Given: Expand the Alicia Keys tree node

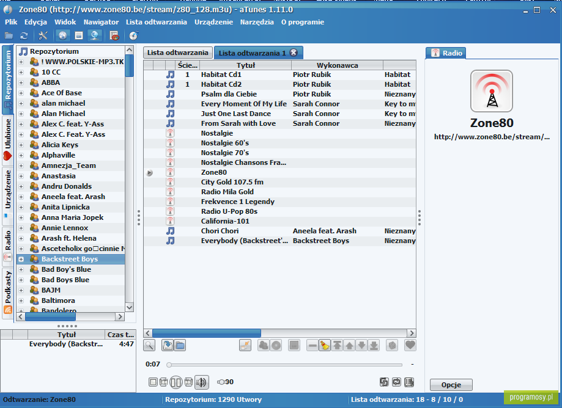Looking at the screenshot, I should tap(21, 145).
